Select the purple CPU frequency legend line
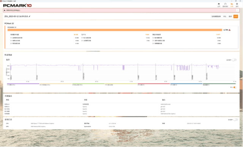This screenshot has width=243, height=147. [x=23, y=84]
